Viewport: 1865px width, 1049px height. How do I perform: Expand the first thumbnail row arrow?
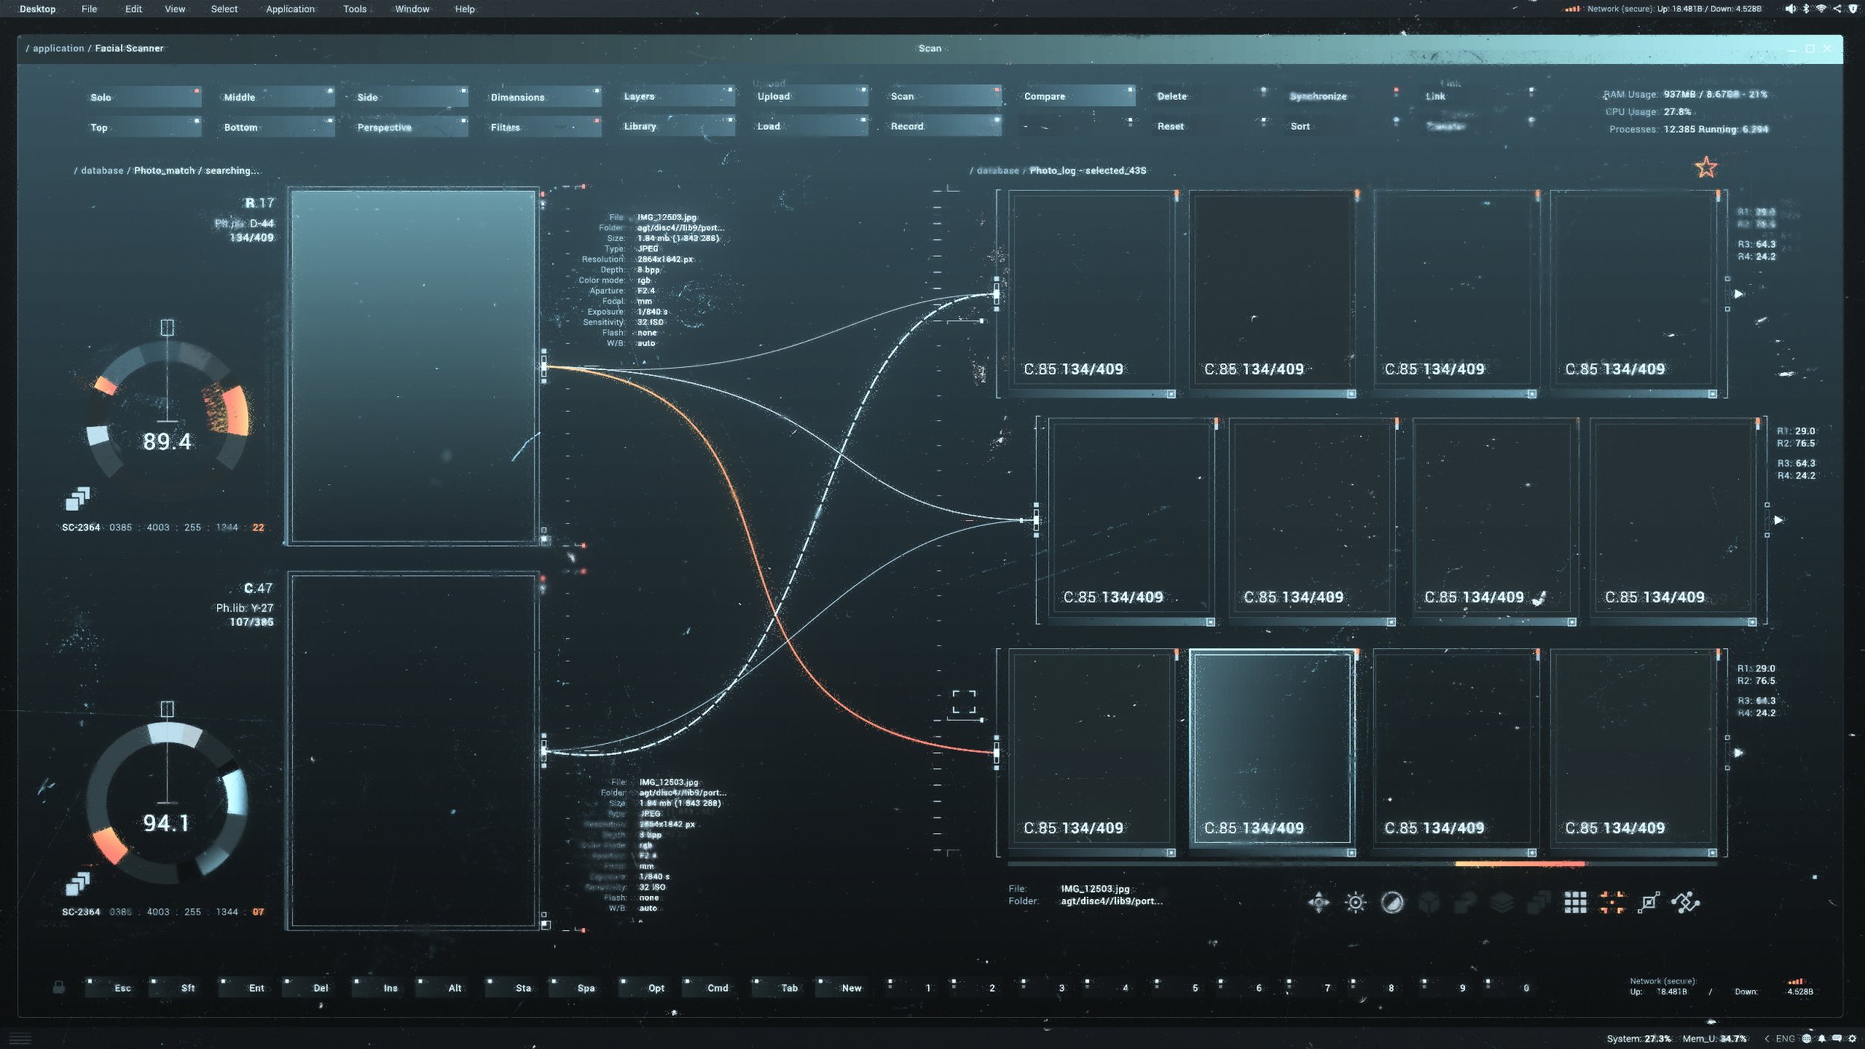[x=1738, y=294]
